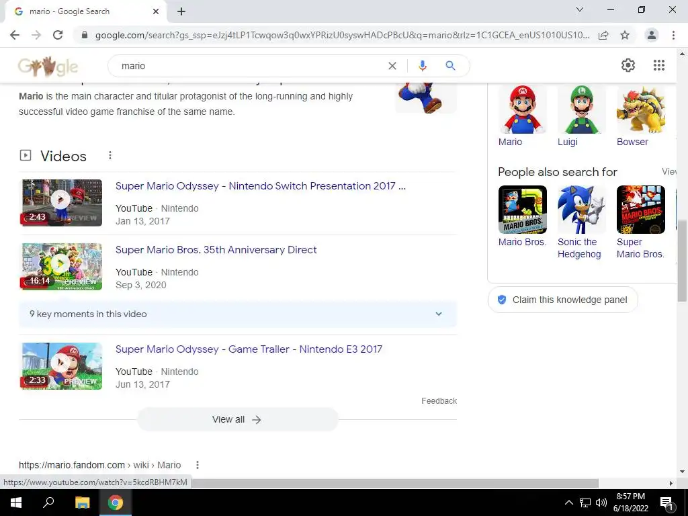
Task: Open 'Super Mario Bros. 35th Anniversary Direct' link
Action: click(x=216, y=250)
